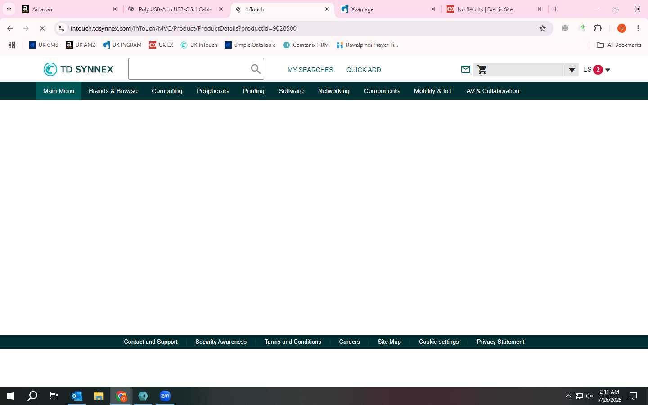Image resolution: width=648 pixels, height=405 pixels.
Task: Close the Amazon tab
Action: pyautogui.click(x=115, y=9)
